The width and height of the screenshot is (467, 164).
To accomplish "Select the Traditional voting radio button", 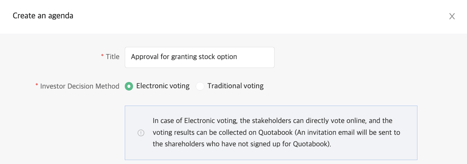I will click(200, 86).
